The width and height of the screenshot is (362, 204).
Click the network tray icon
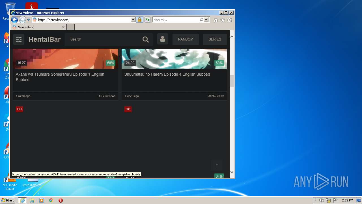[328, 200]
